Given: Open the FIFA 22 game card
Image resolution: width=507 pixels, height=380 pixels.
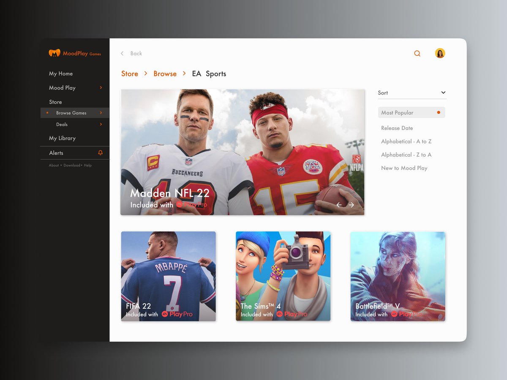Looking at the screenshot, I should pyautogui.click(x=169, y=276).
